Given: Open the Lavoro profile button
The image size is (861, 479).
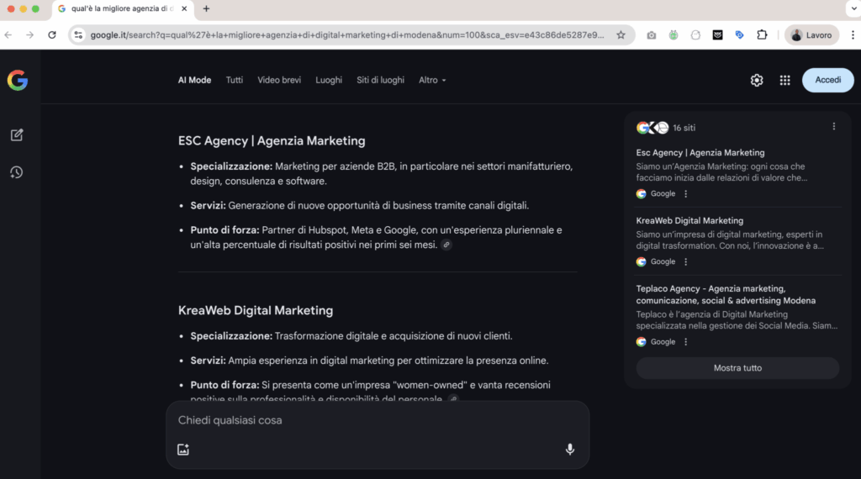Looking at the screenshot, I should [x=811, y=35].
